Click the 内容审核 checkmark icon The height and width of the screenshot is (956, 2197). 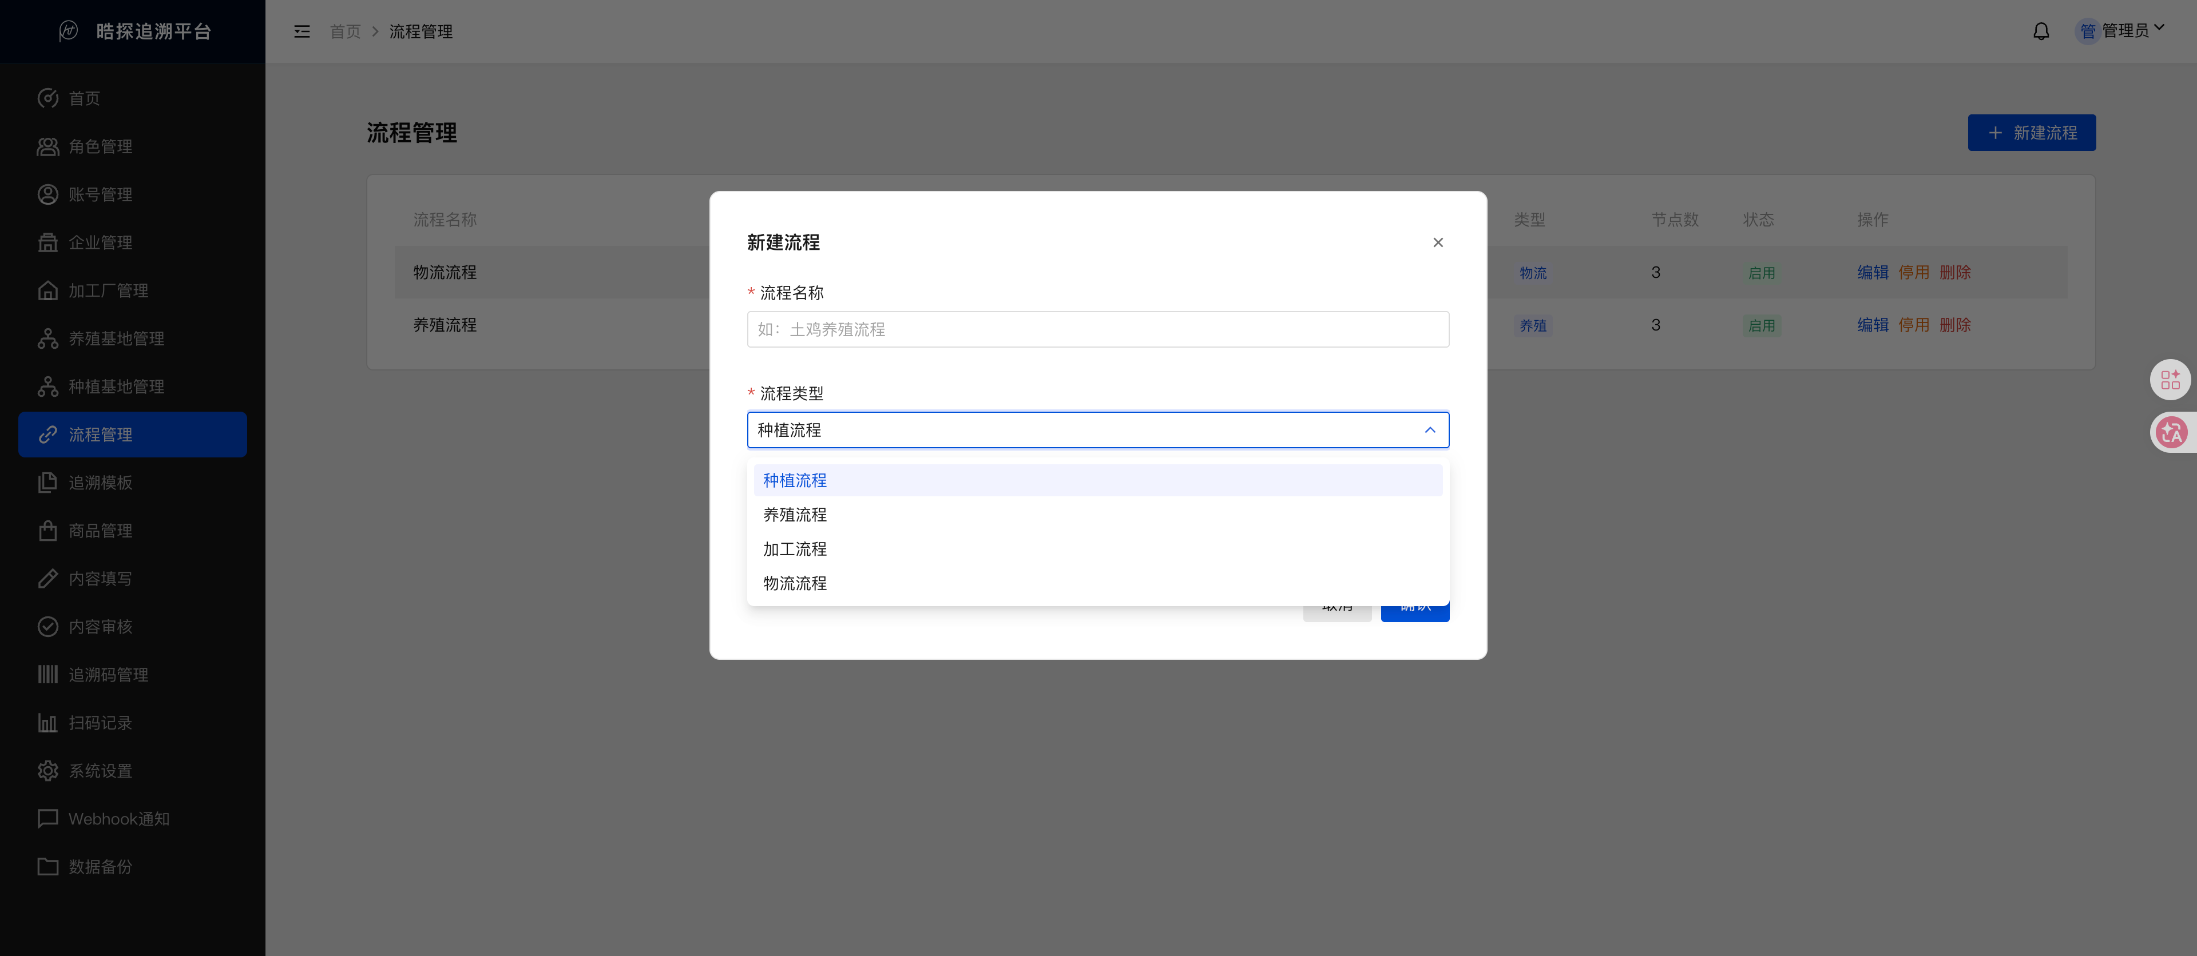47,627
